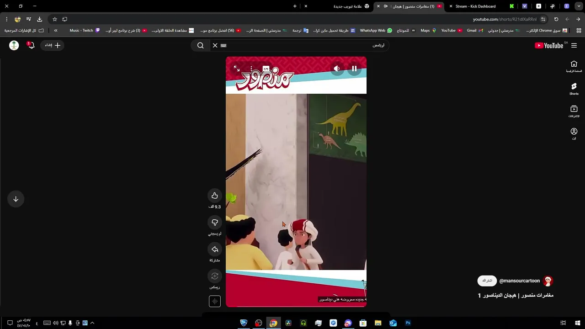Open the all bookmarks folder (كل الإشارات المرجعية)

pyautogui.click(x=24, y=31)
